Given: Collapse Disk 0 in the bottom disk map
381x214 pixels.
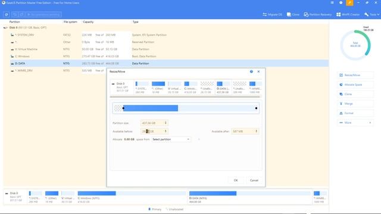Looking at the screenshot, I should coord(7,194).
